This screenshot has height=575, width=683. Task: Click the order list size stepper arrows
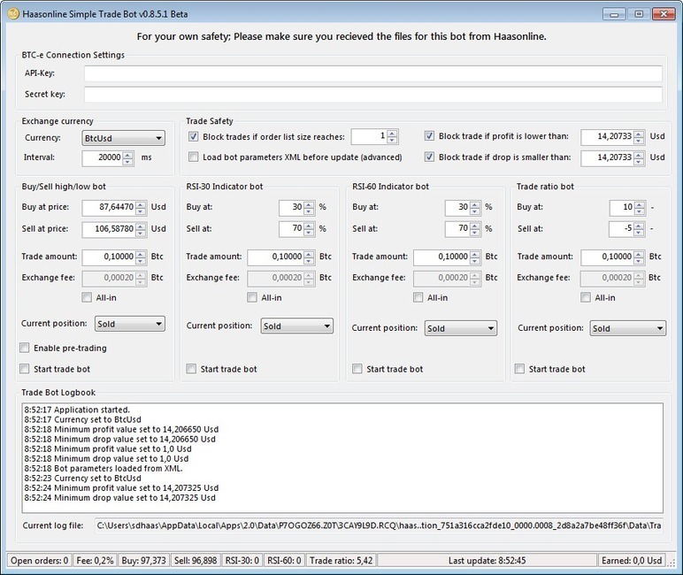[x=392, y=136]
